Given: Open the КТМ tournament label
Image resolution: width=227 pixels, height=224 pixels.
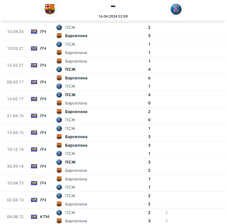Looking at the screenshot, I should (x=45, y=217).
